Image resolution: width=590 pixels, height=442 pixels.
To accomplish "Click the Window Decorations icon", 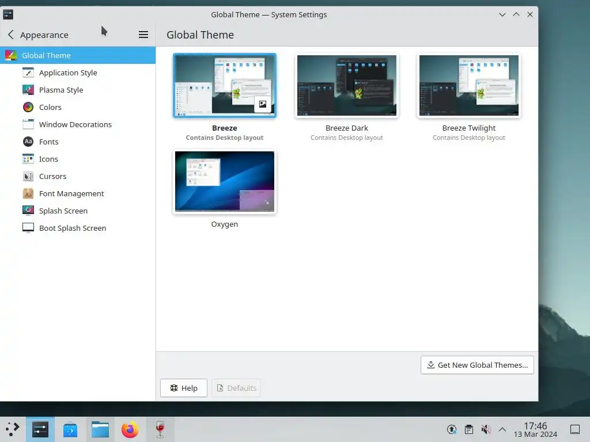I will 28,124.
